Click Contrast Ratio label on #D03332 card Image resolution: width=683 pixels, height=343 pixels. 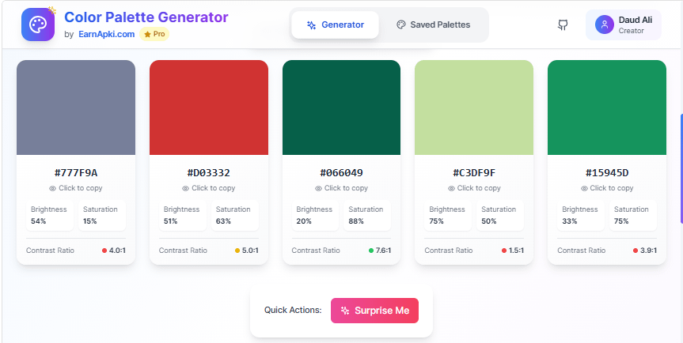[x=183, y=251]
